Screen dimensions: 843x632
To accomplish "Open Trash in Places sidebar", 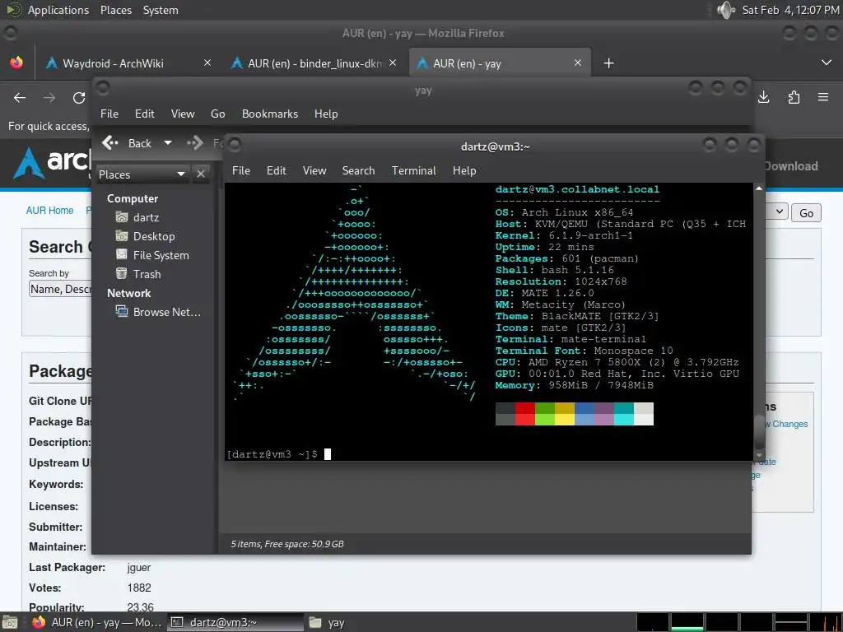I will tap(138, 274).
